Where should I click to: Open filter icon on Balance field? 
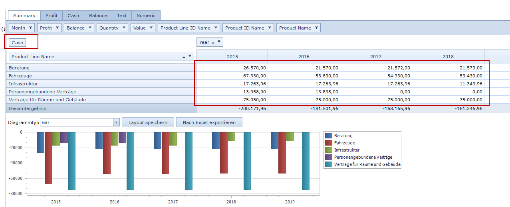coord(90,28)
